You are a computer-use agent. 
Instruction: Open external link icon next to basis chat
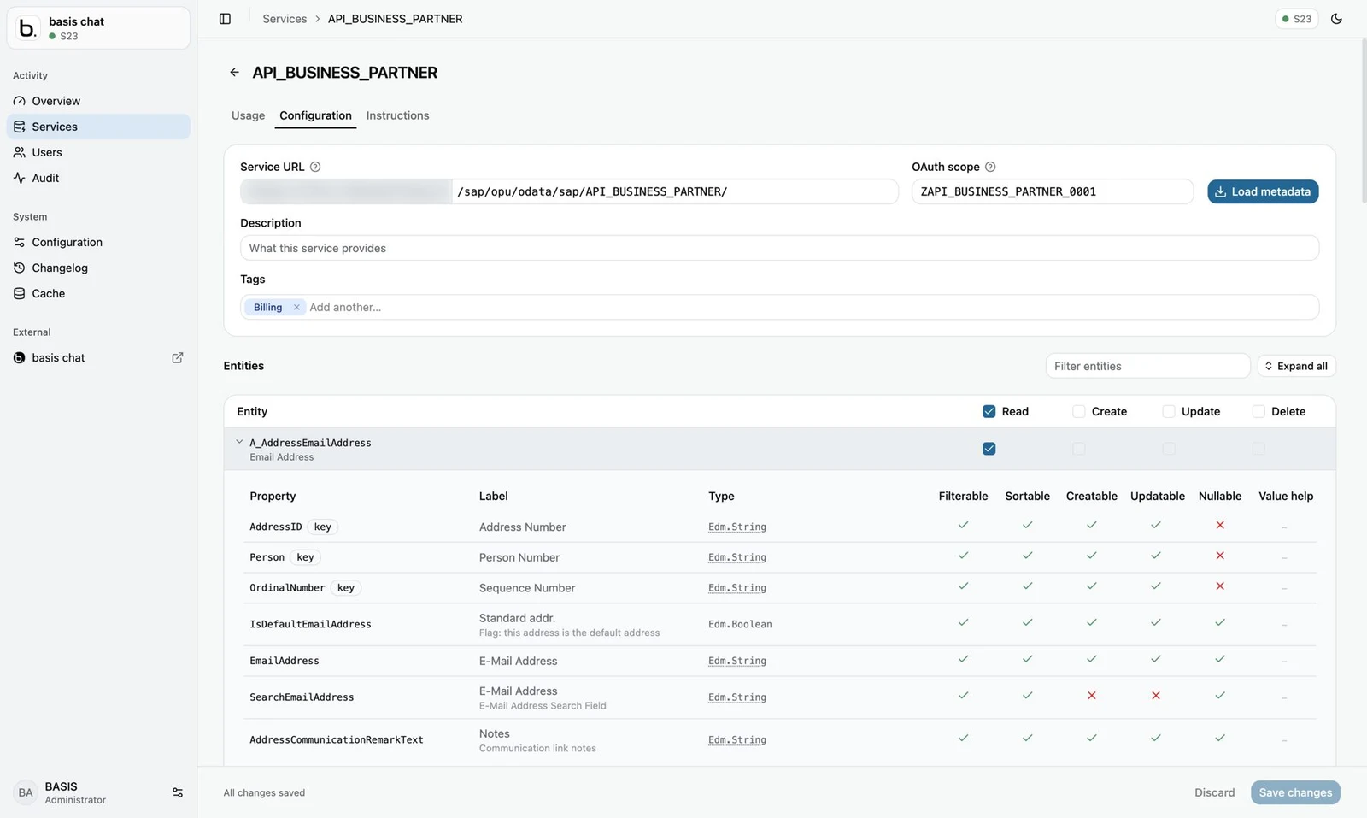pos(178,357)
